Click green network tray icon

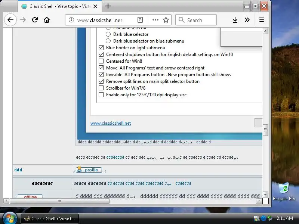pos(269,218)
